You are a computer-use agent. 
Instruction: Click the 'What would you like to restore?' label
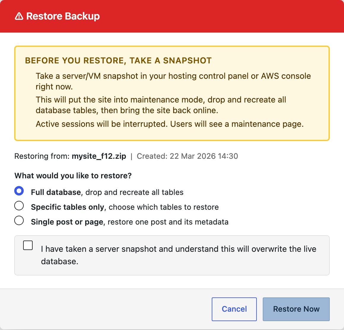coord(73,176)
